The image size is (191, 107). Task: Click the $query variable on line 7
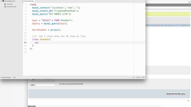pos(36,23)
